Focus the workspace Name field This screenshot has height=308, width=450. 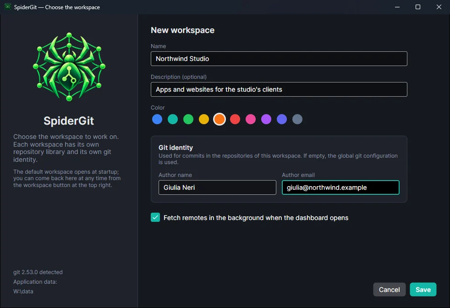pyautogui.click(x=279, y=59)
